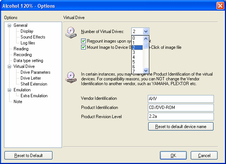Choose 7 in the drives list

pos(137,71)
